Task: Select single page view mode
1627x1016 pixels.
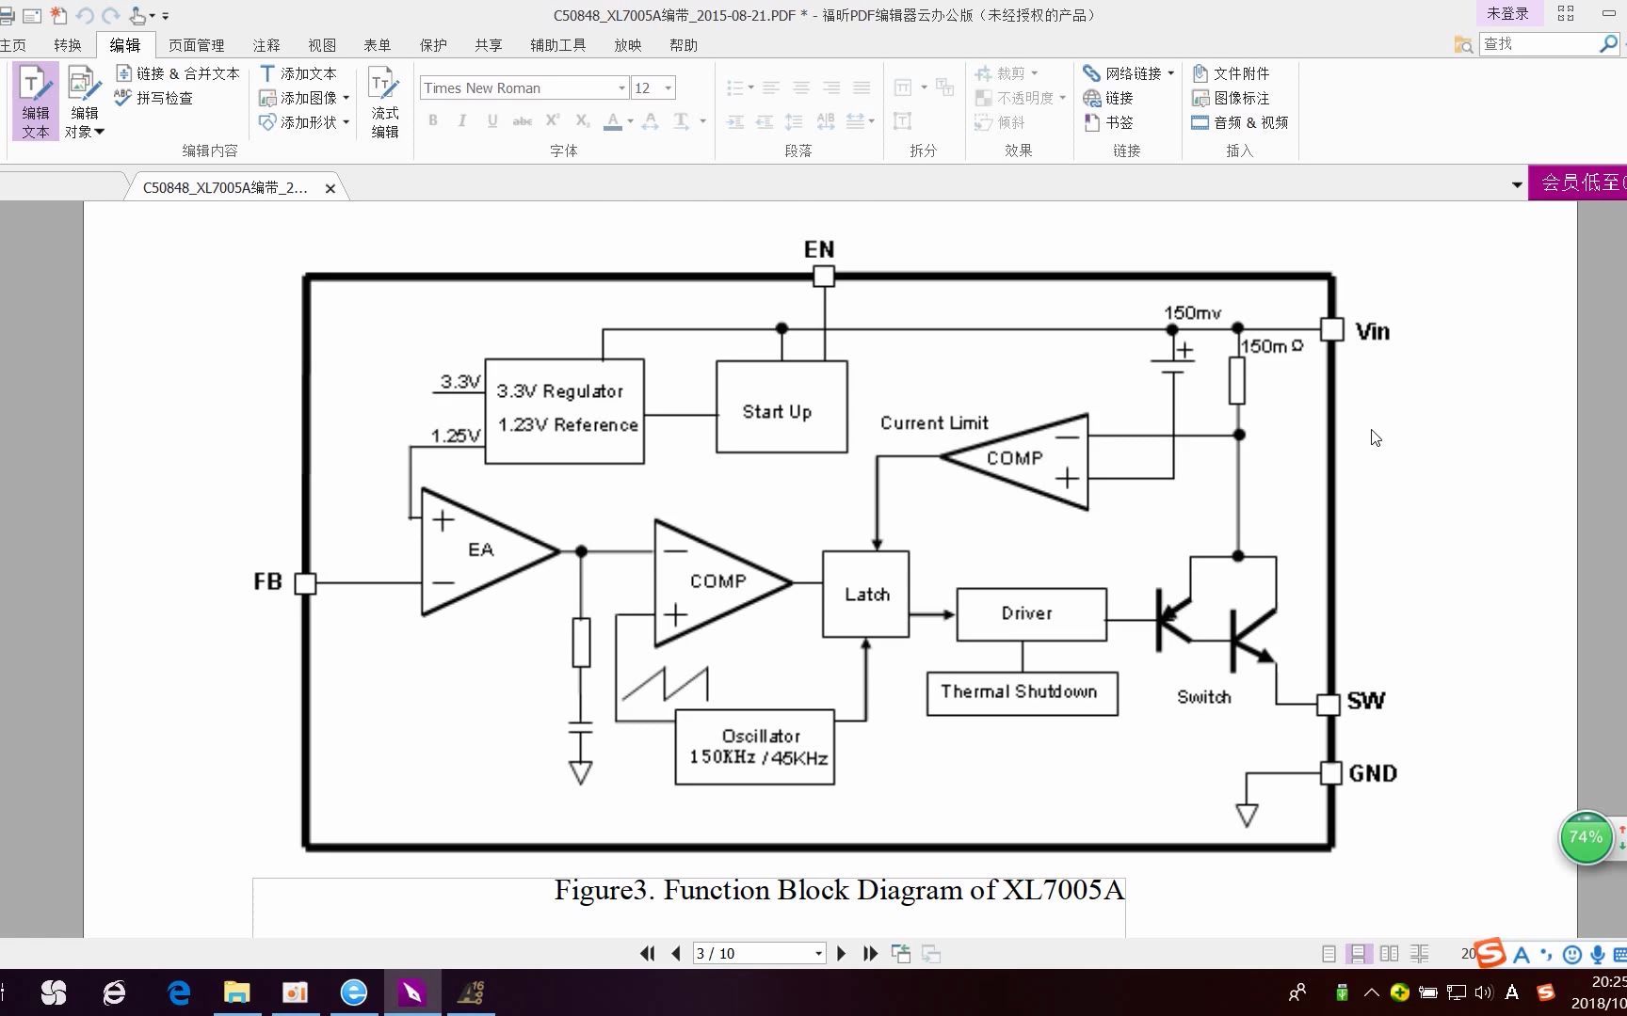Action: coord(1329,954)
